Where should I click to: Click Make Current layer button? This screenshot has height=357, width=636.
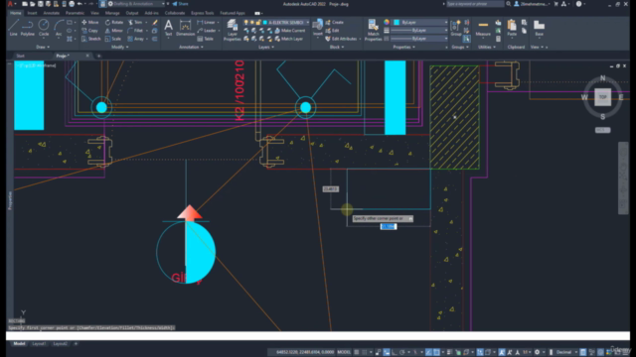pyautogui.click(x=290, y=31)
